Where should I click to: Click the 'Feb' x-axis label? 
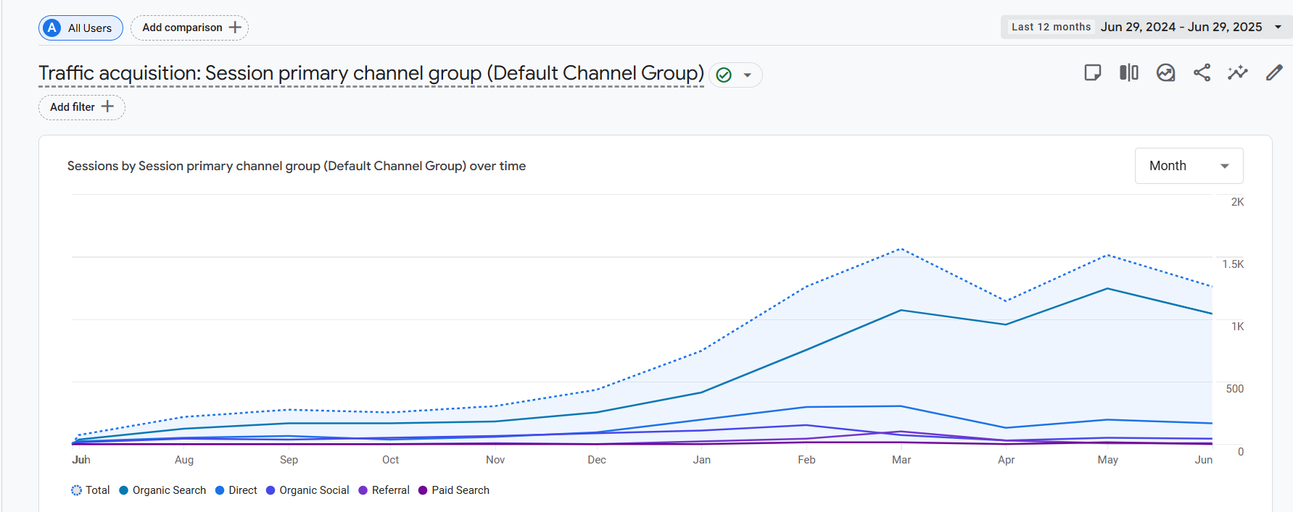click(x=806, y=460)
